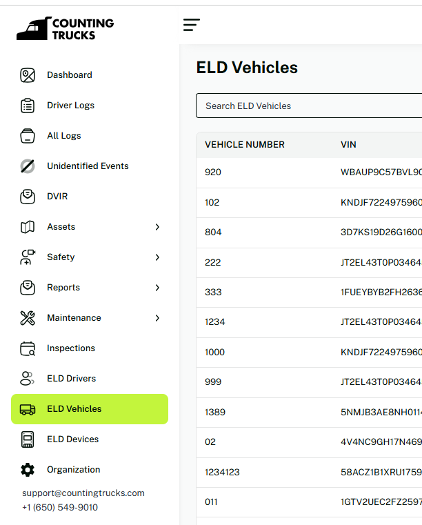Click the Inspections calendar icon
Image resolution: width=422 pixels, height=525 pixels.
(x=28, y=348)
